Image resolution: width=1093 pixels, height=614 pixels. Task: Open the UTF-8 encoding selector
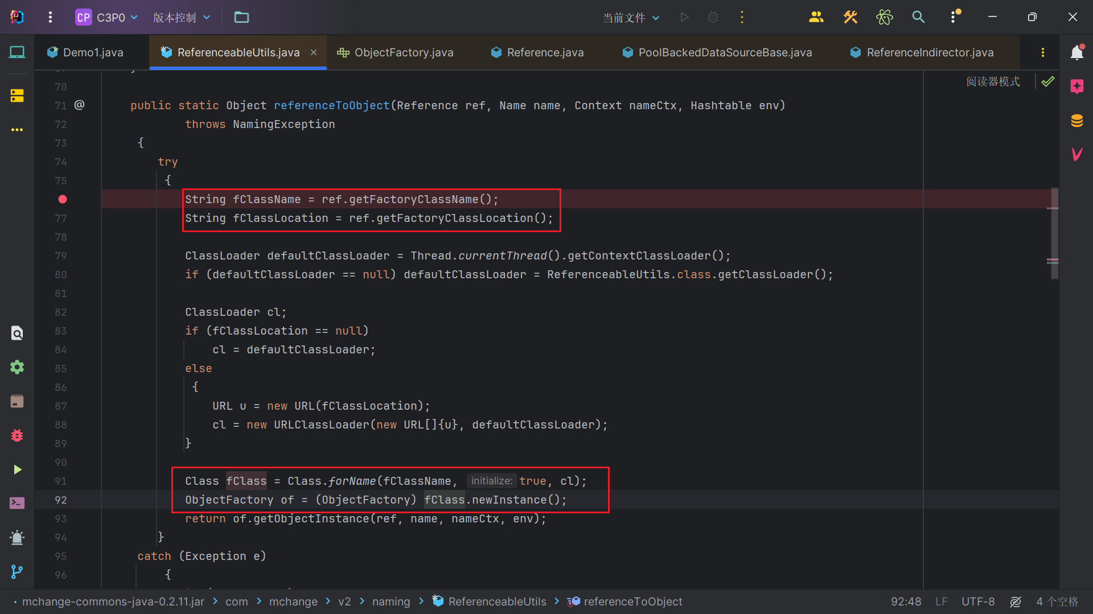pos(978,601)
